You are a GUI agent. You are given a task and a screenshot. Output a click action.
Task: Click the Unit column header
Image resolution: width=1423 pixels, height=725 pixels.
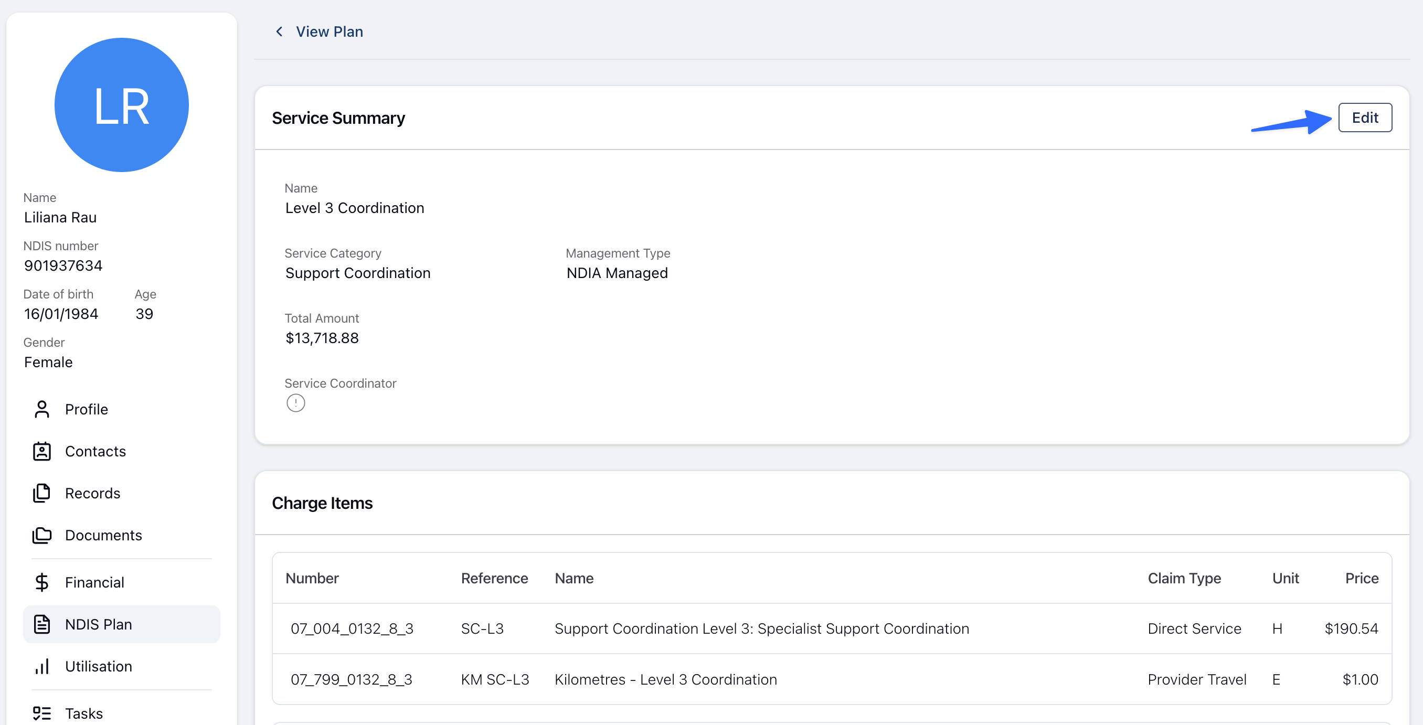(x=1286, y=578)
